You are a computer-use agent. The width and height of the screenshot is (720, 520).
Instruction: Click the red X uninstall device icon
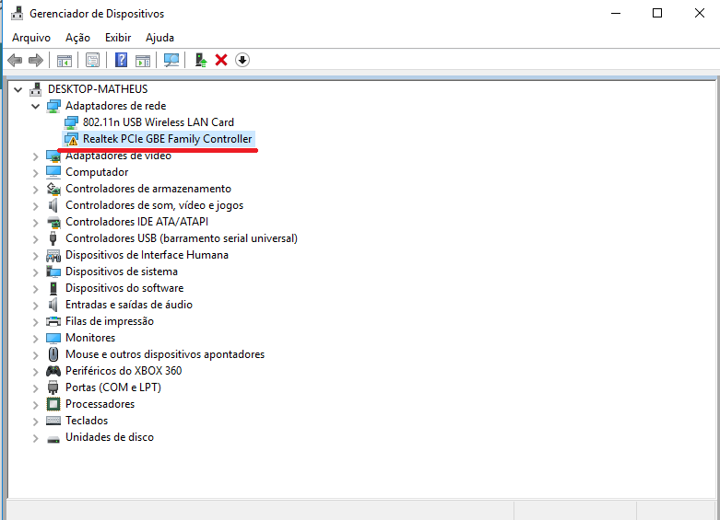pos(221,60)
